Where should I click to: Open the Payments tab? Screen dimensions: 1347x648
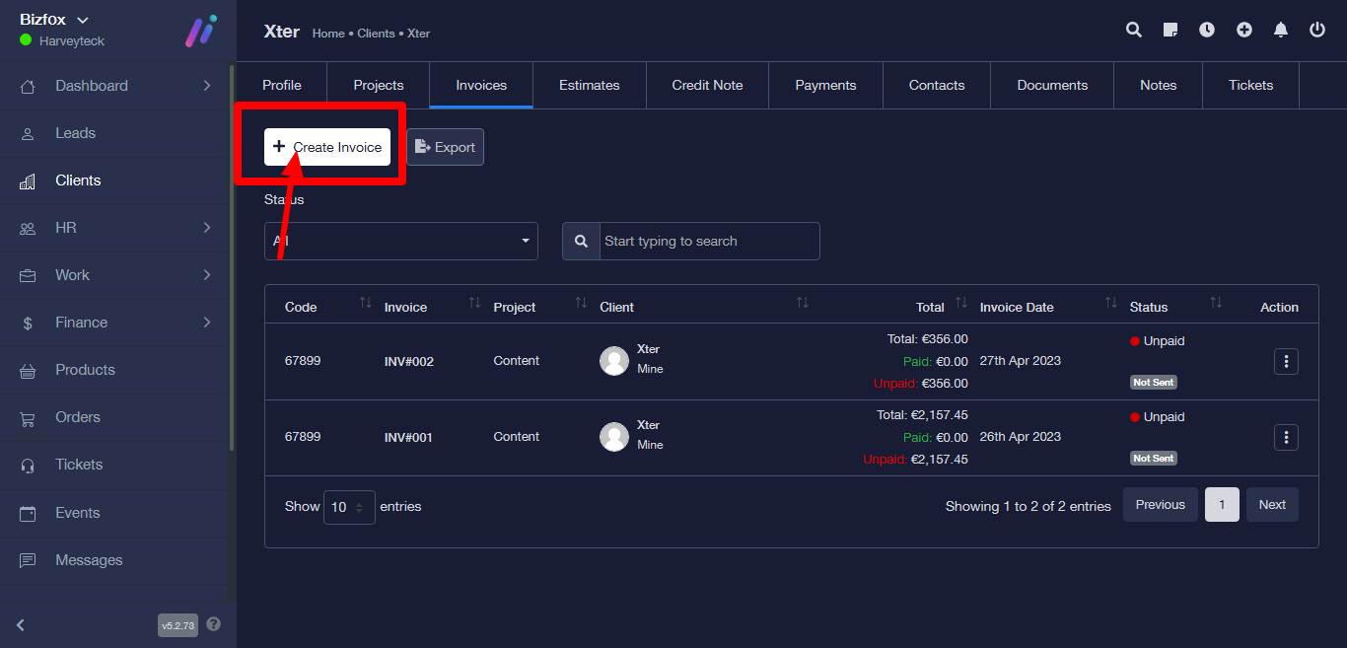tap(825, 85)
